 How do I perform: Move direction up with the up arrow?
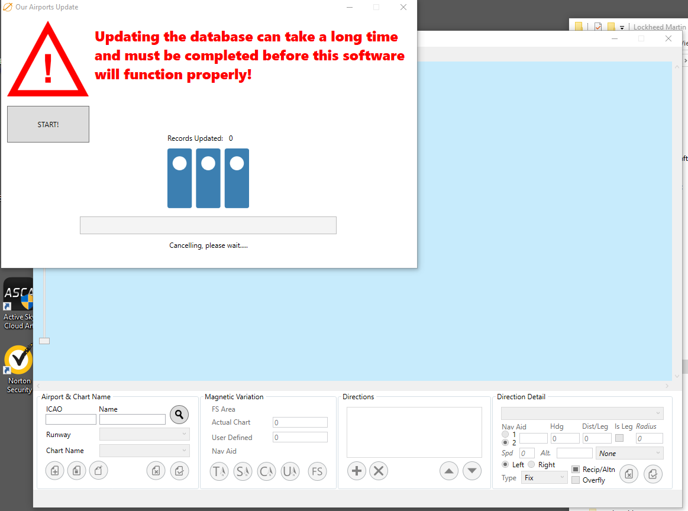449,471
